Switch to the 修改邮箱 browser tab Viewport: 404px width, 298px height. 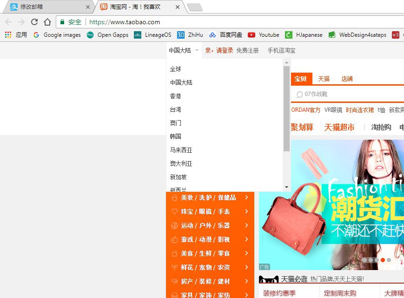[x=46, y=7]
